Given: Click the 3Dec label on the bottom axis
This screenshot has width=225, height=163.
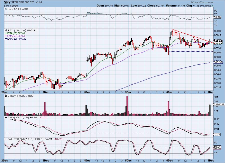Looking at the screenshot, I should (46, 160).
